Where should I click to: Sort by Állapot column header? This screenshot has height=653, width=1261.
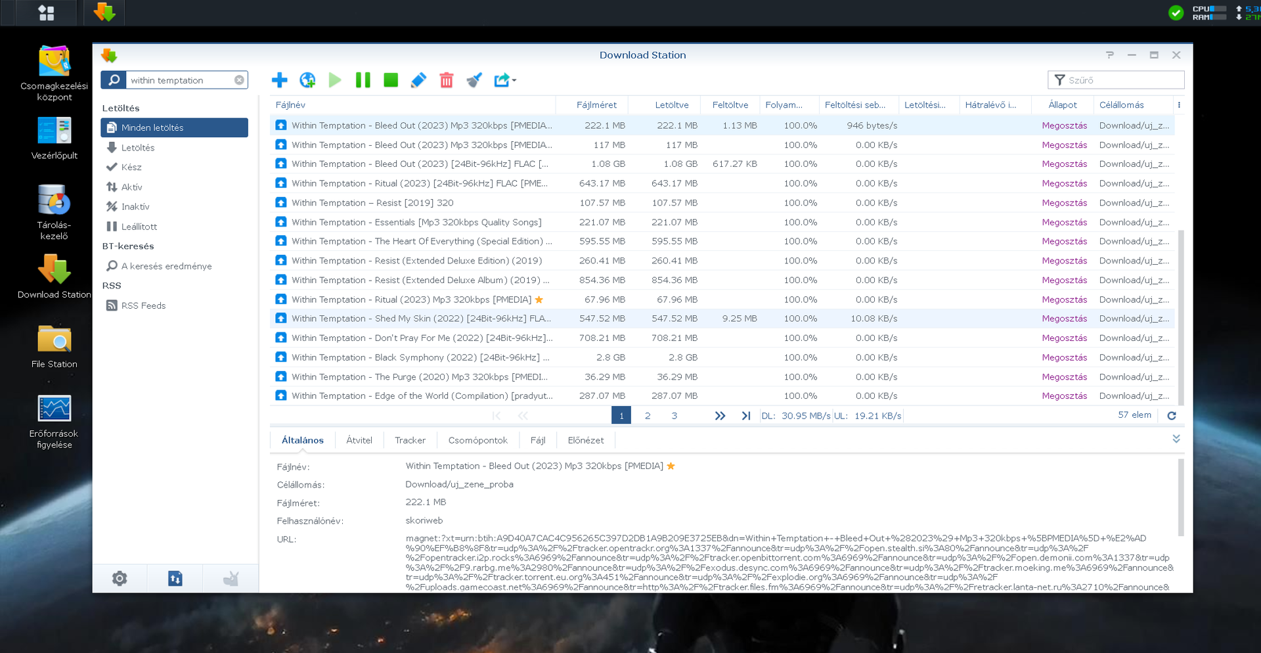pyautogui.click(x=1062, y=105)
